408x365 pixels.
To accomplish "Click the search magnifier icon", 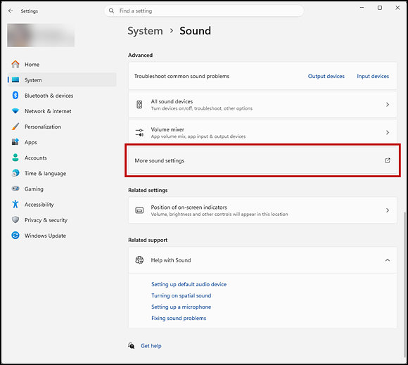I will [111, 11].
